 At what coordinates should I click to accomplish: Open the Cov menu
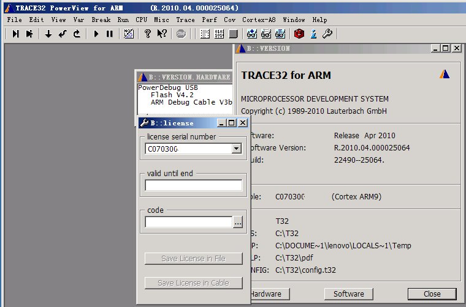(229, 20)
